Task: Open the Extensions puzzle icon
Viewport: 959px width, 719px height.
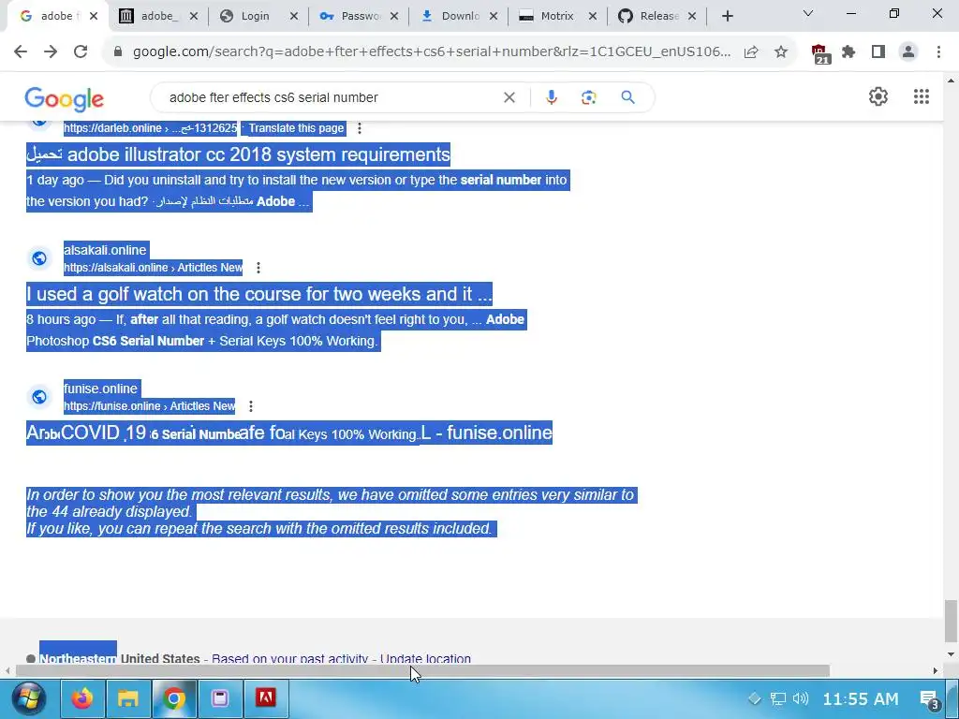Action: pos(848,52)
